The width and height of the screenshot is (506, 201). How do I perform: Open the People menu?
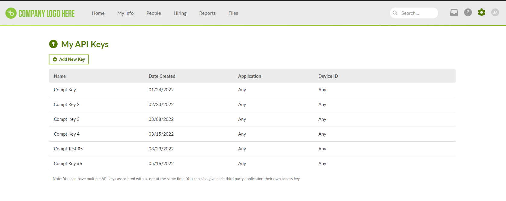point(153,13)
